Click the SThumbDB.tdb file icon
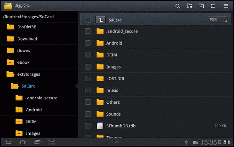Screen dimensions: 234x147 [x=100, y=126]
